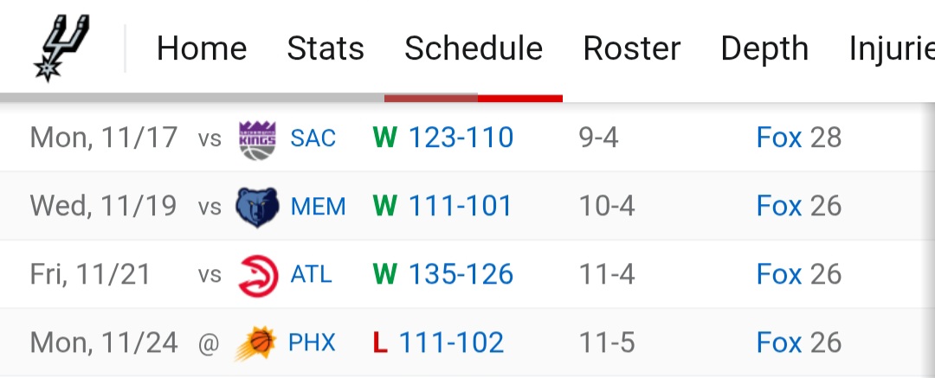Viewport: 935px width, 378px height.
Task: Open the Roster tab
Action: pos(632,48)
